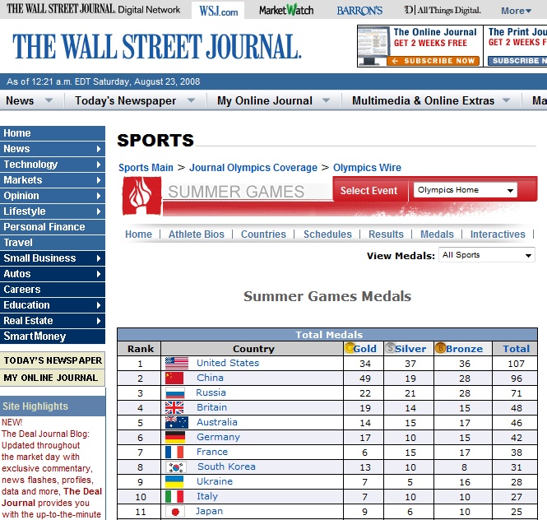Expand the Today's Newspaper dropdown menu
The height and width of the screenshot is (520, 547).
[191, 100]
